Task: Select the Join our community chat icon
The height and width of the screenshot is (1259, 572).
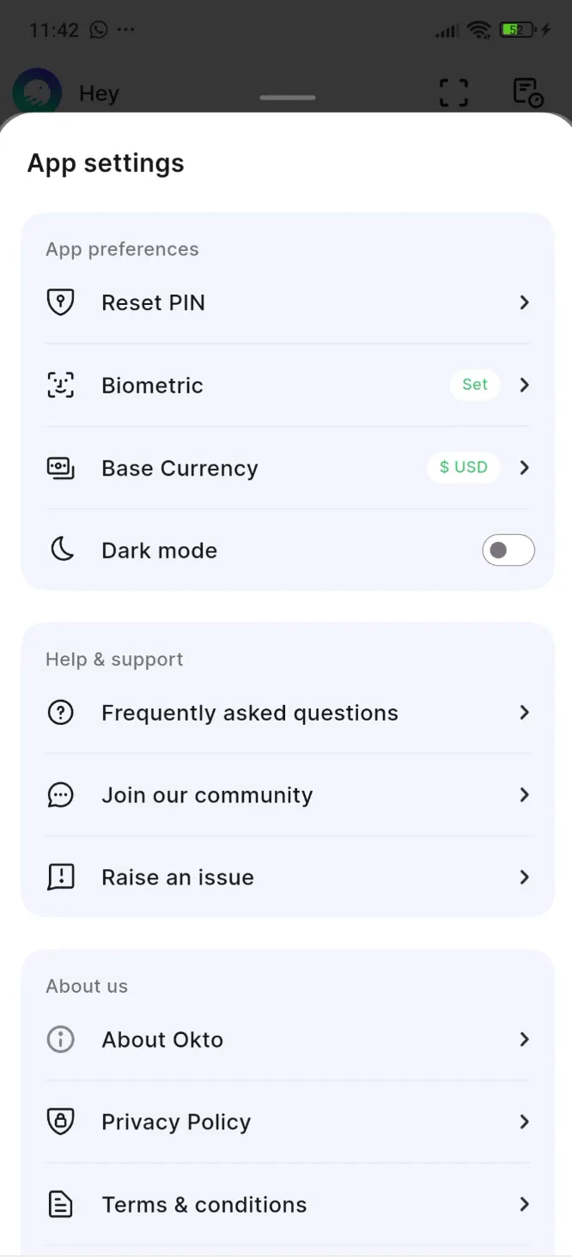Action: click(60, 794)
